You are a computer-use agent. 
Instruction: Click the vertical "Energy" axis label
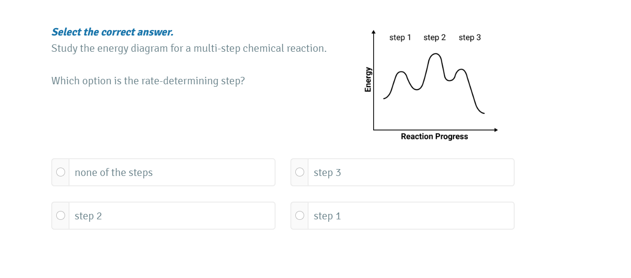click(x=368, y=79)
